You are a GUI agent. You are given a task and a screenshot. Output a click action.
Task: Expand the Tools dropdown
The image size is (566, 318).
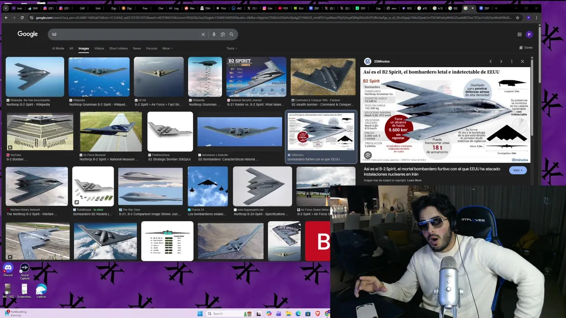pyautogui.click(x=232, y=48)
